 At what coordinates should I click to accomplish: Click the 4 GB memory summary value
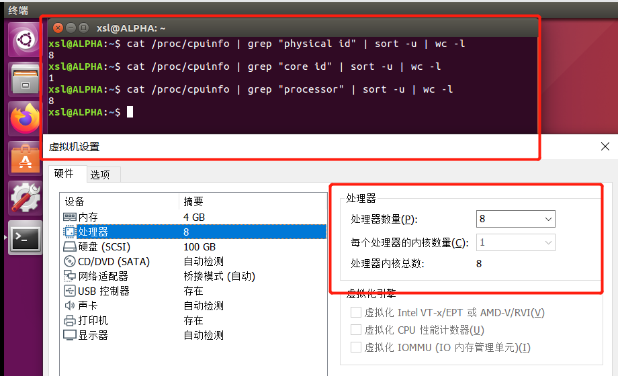pyautogui.click(x=194, y=217)
